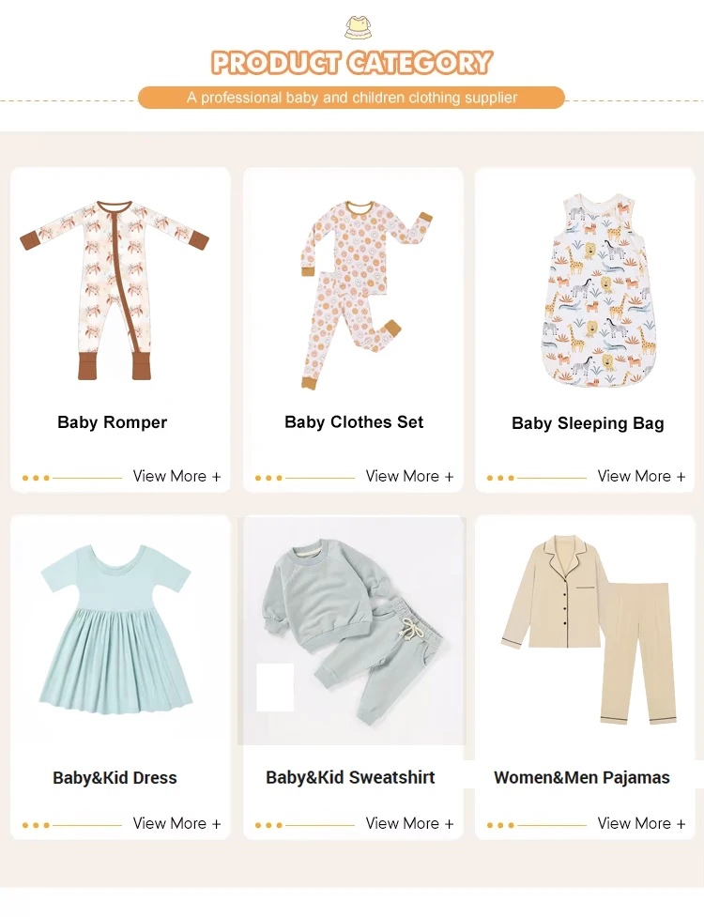Click View More + under Baby Clothes Set
The height and width of the screenshot is (917, 704).
(409, 477)
